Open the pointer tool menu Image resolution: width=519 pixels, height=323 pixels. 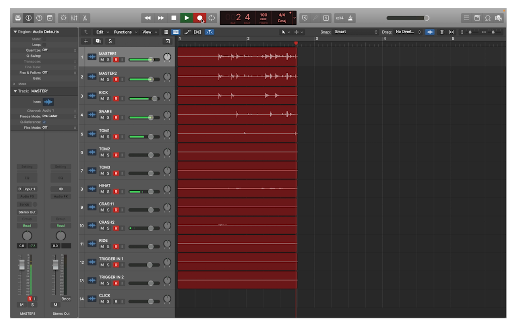(285, 32)
